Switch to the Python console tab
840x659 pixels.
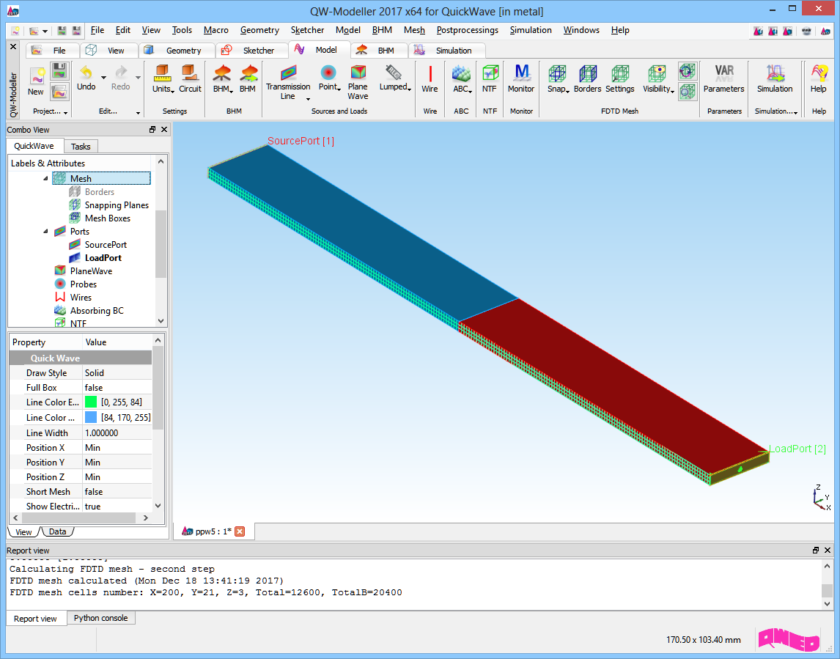[x=100, y=618]
